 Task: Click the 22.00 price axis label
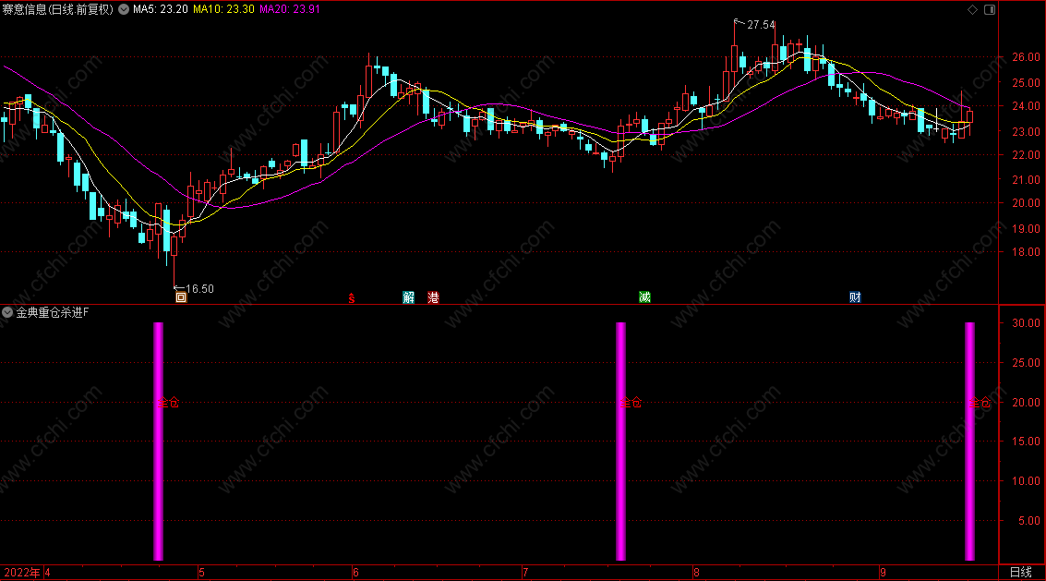pyautogui.click(x=1026, y=155)
